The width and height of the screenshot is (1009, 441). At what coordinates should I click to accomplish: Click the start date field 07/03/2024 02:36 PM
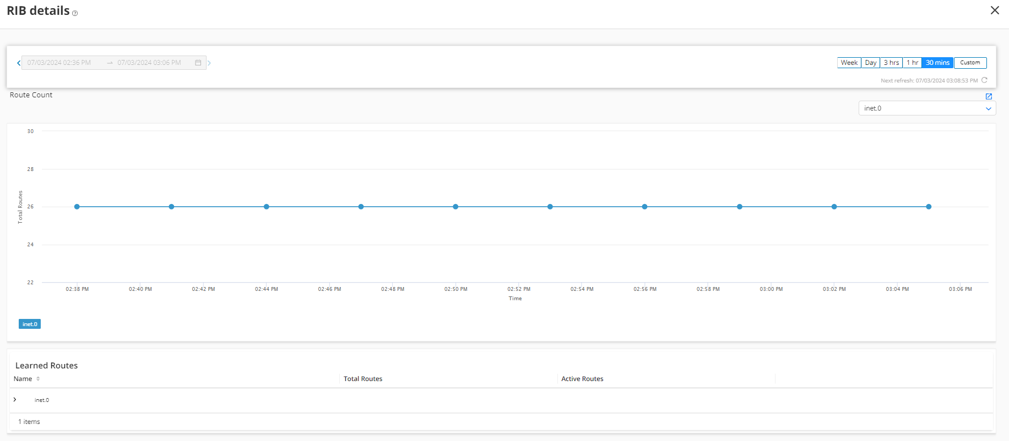pyautogui.click(x=59, y=63)
